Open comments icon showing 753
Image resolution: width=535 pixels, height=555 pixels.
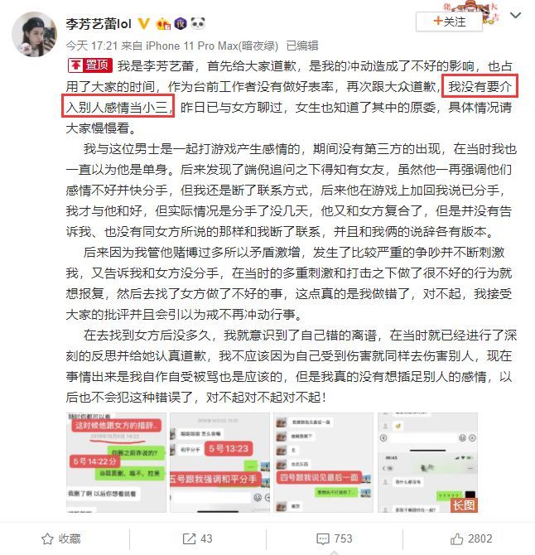(323, 538)
